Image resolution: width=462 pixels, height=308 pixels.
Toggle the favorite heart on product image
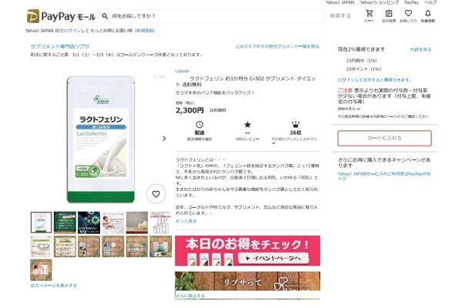[156, 194]
